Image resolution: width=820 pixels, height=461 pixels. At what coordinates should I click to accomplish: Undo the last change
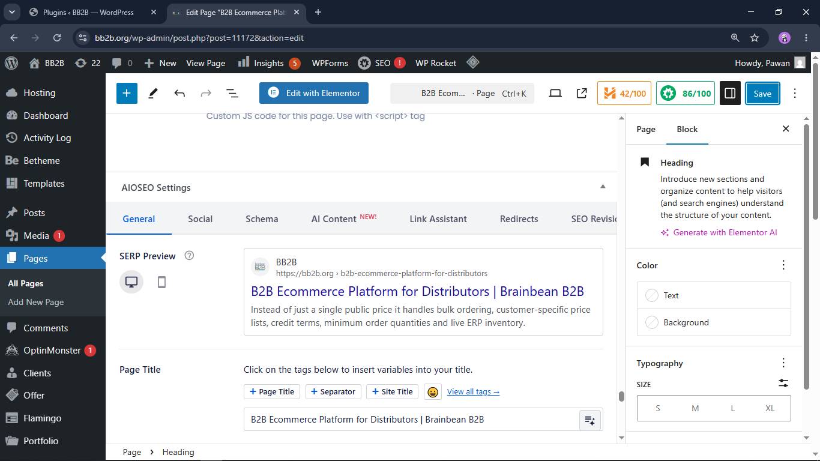(179, 93)
